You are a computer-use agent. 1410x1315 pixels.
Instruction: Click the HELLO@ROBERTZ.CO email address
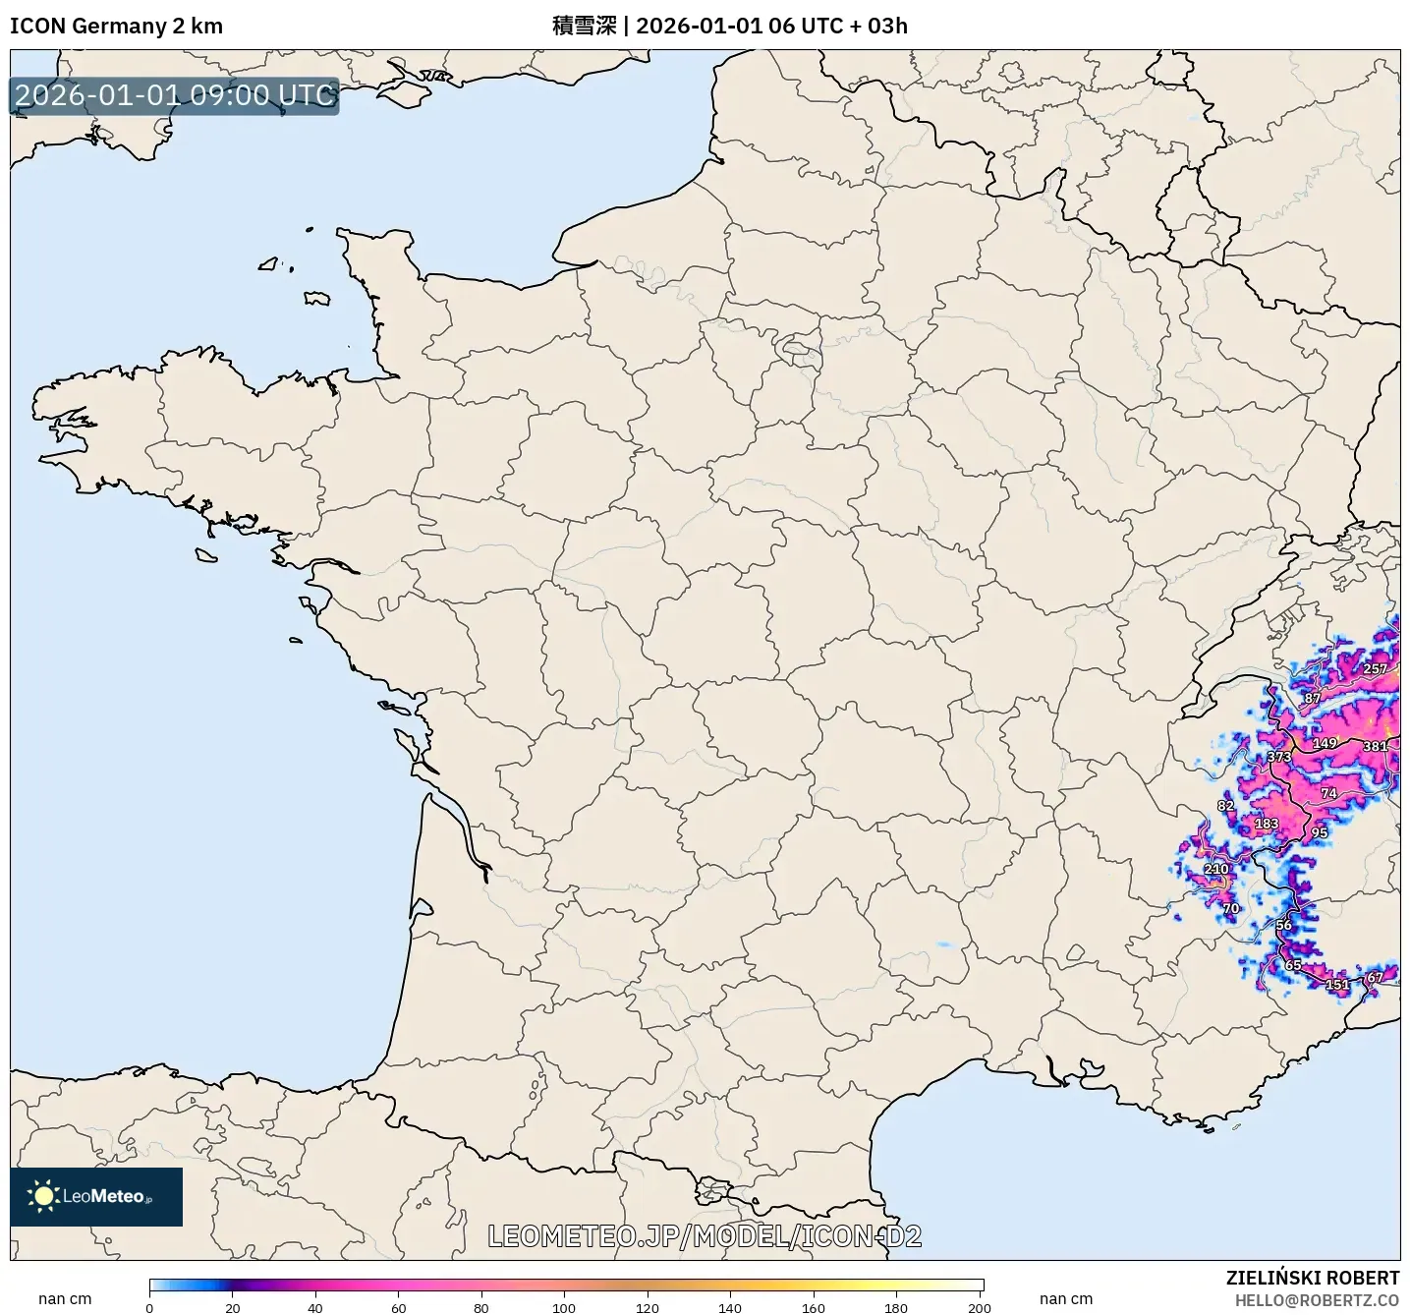click(1317, 1300)
